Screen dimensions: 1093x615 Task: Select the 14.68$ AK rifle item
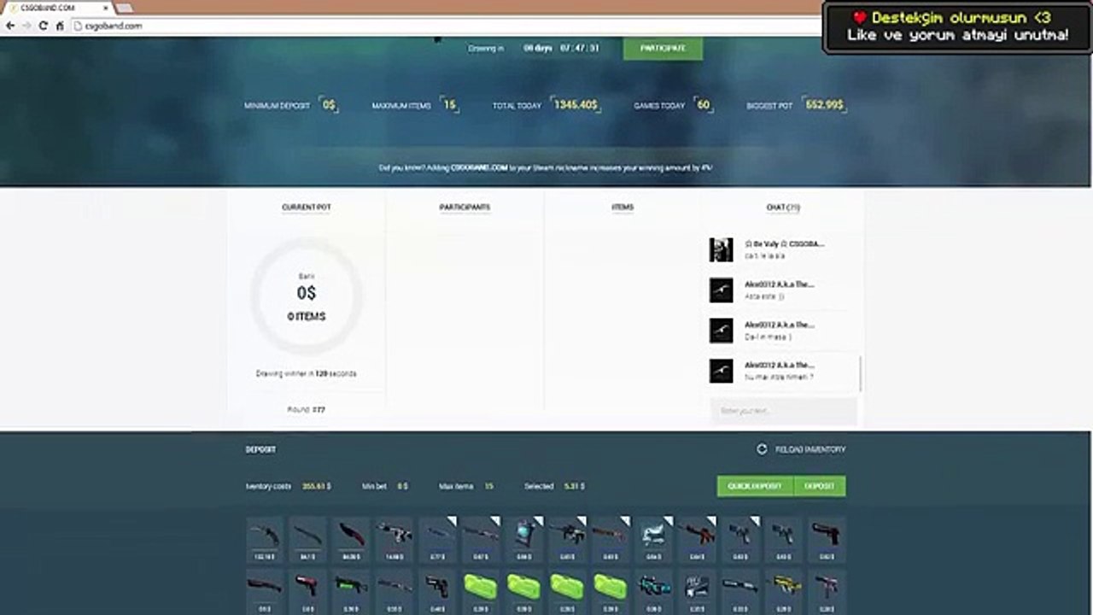point(395,539)
